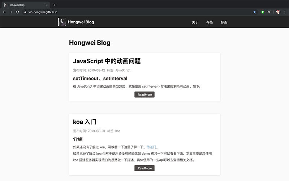The width and height of the screenshot is (289, 181).
Task: Click the browser forward arrow
Action: pos(11,12)
